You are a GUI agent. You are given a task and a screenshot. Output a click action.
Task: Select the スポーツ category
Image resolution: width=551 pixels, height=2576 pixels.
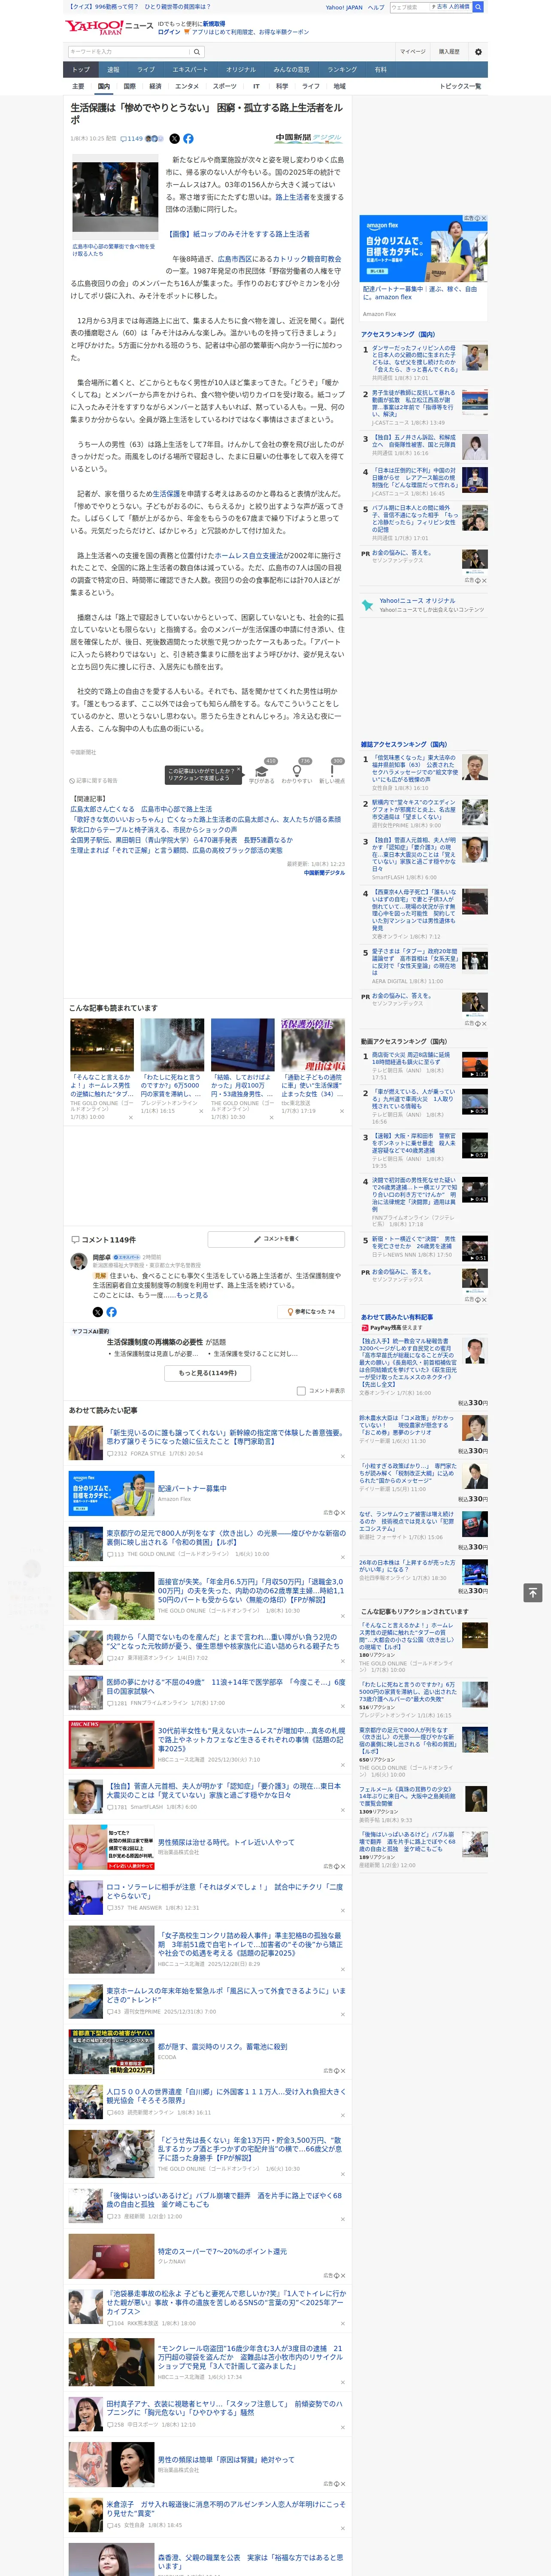click(225, 86)
